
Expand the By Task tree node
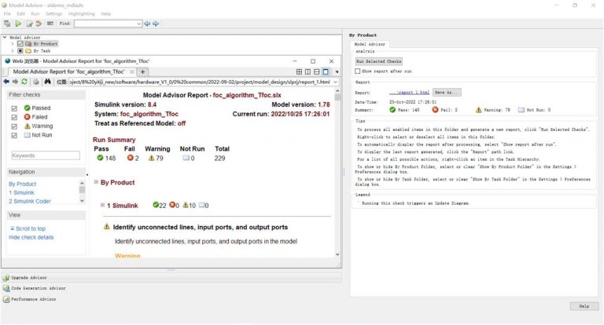click(x=13, y=51)
